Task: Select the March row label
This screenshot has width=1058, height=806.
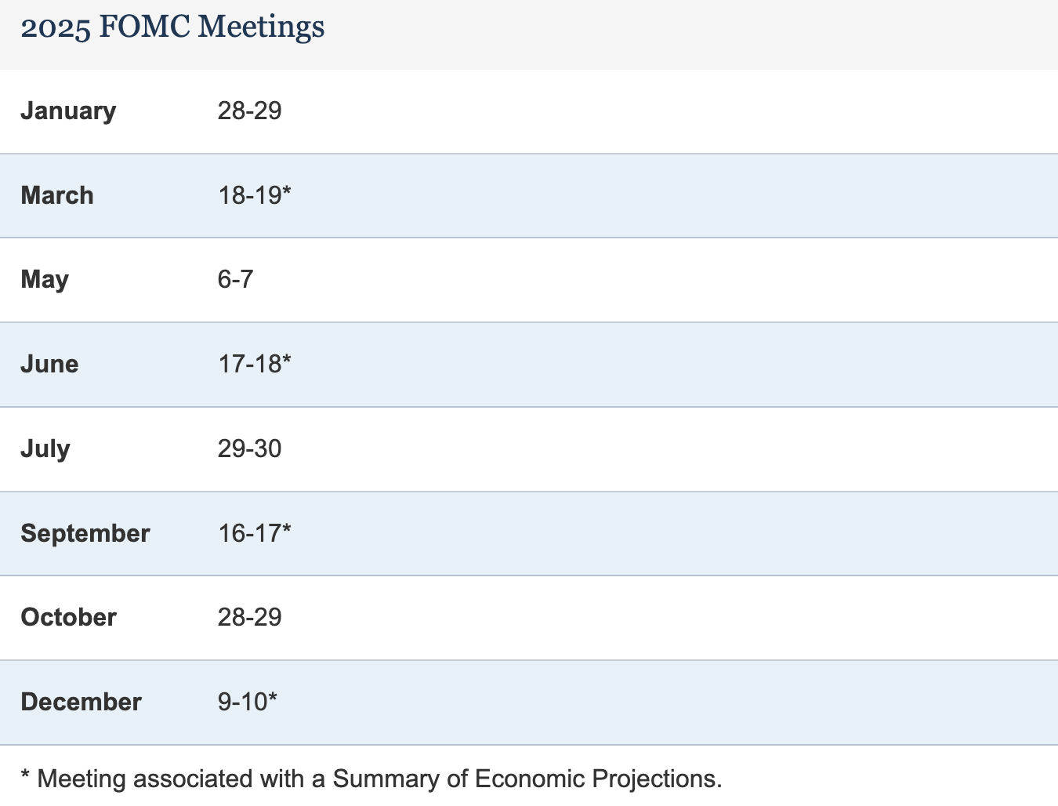Action: [57, 195]
